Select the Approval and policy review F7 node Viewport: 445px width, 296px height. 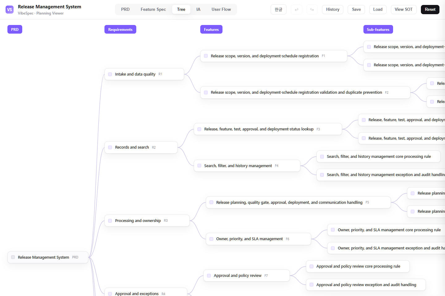click(247, 276)
